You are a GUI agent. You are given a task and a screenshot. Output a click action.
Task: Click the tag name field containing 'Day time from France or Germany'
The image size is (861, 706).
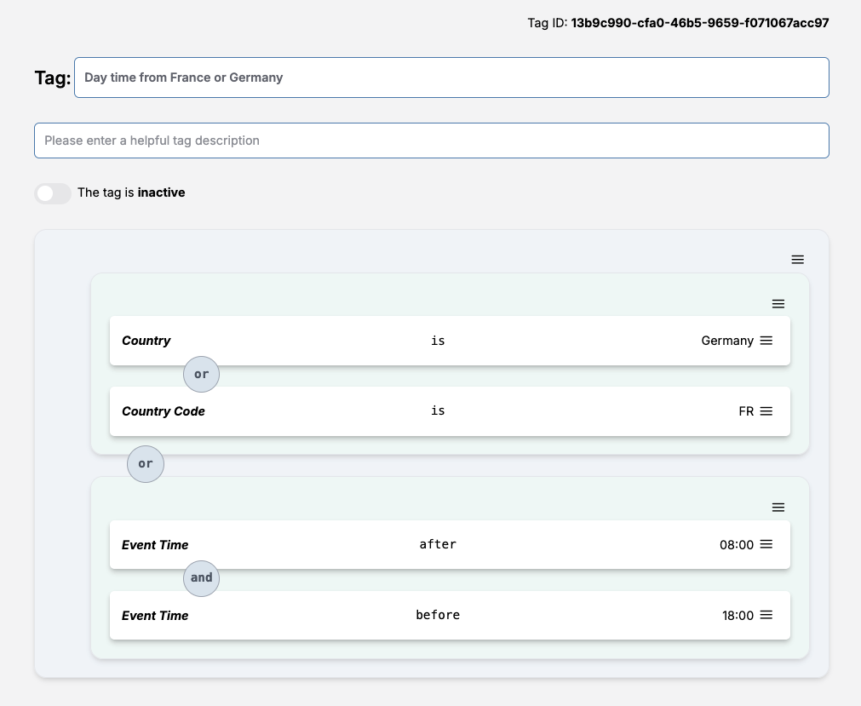(x=451, y=77)
